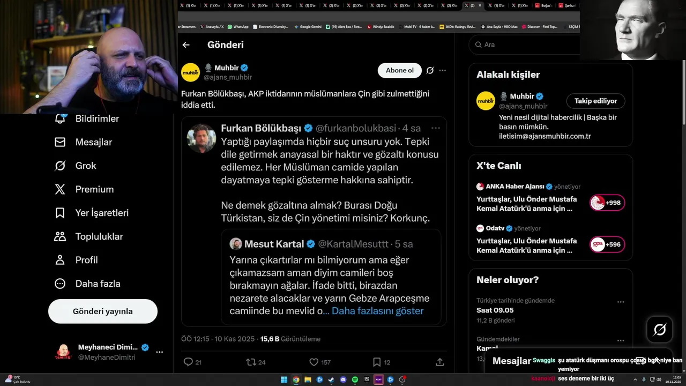Click the @KartalMesuttt handle
Screen dimensions: 686x386
(x=354, y=244)
